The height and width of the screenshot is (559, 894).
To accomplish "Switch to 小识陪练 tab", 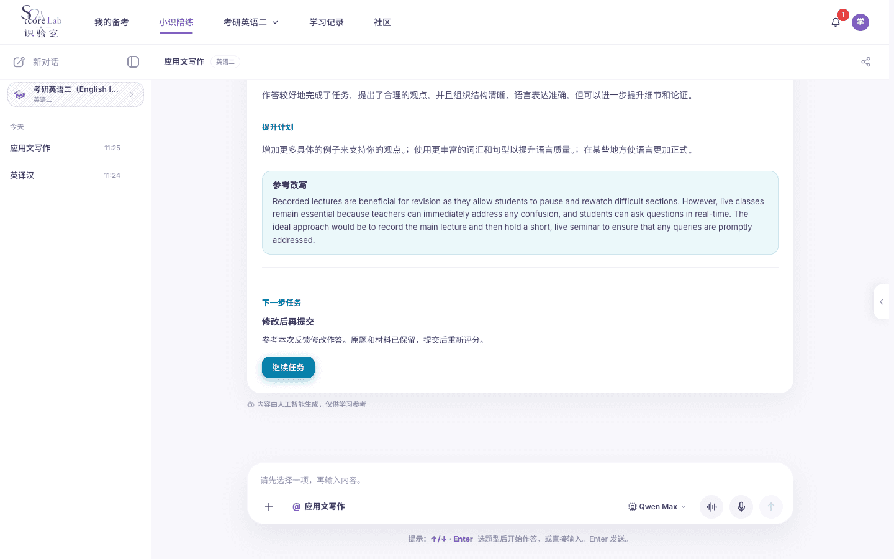I will (x=176, y=22).
